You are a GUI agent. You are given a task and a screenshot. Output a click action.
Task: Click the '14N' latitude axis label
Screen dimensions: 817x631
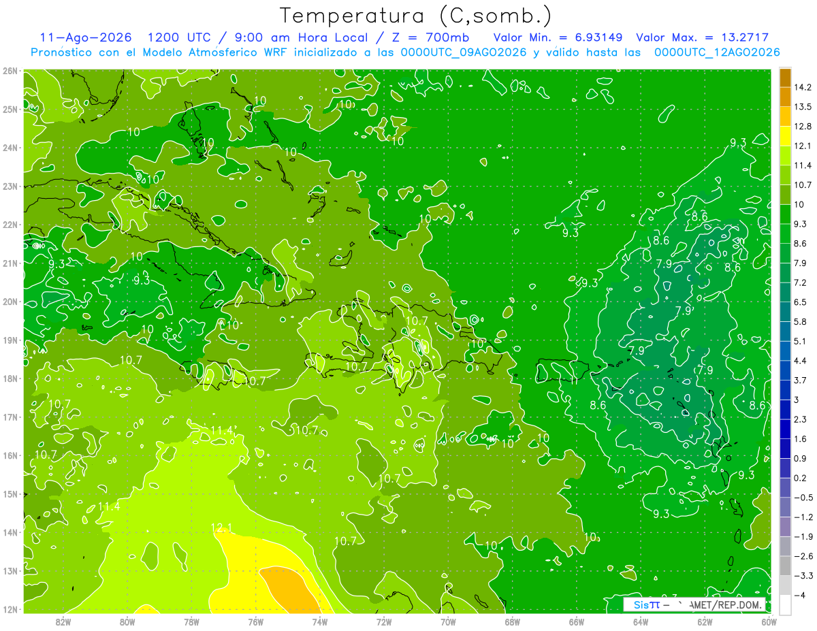pyautogui.click(x=10, y=532)
